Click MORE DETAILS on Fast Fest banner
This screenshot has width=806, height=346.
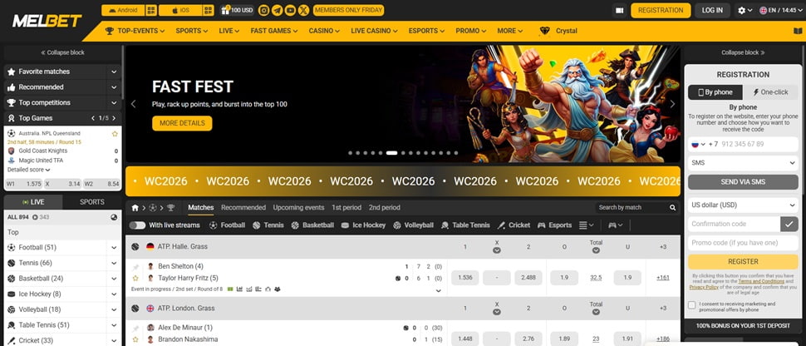pyautogui.click(x=182, y=123)
